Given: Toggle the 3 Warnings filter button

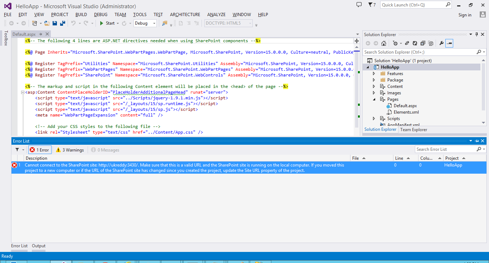Looking at the screenshot, I should 70,150.
